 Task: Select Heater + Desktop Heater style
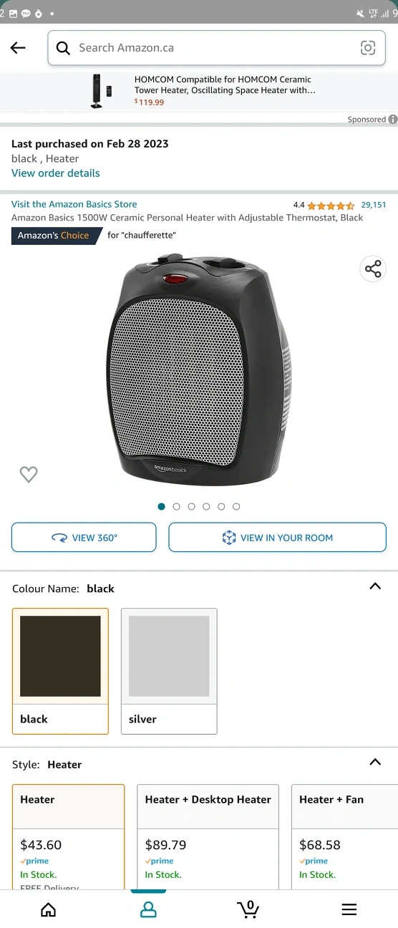[x=208, y=836]
